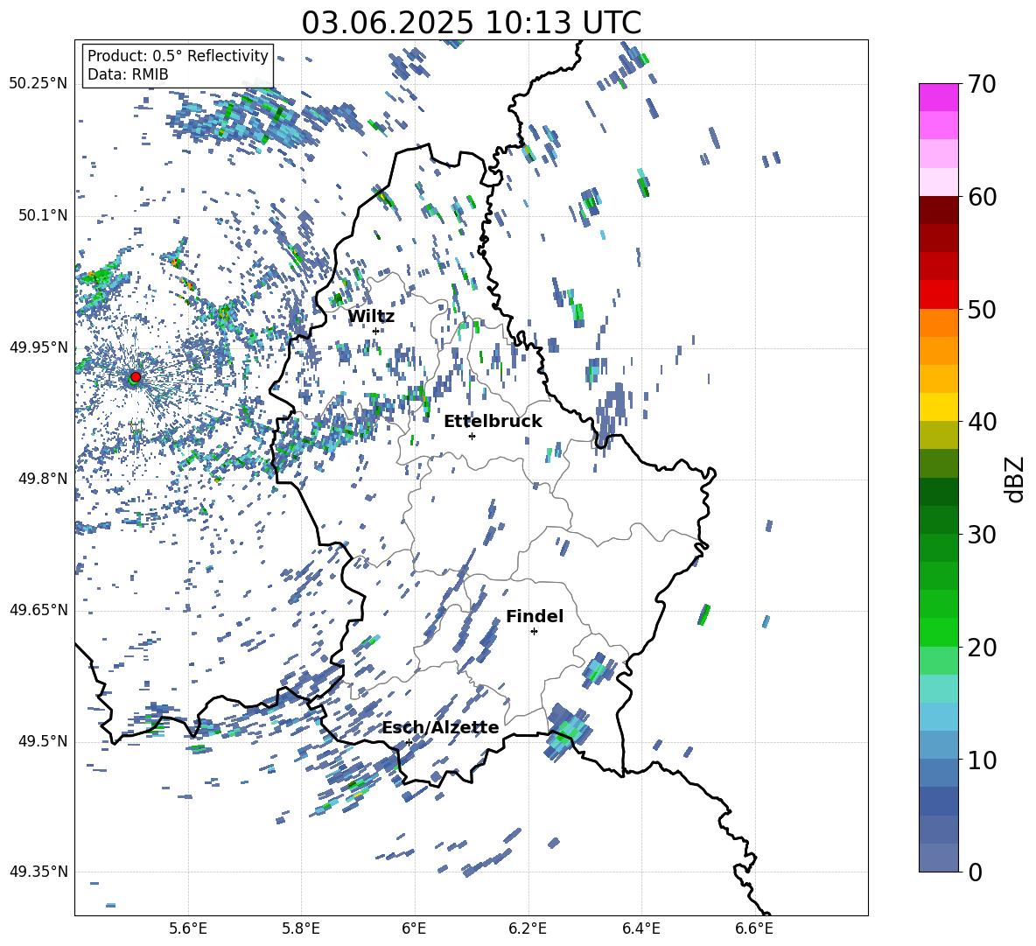Click the 49.35°N latitude label

coord(38,872)
